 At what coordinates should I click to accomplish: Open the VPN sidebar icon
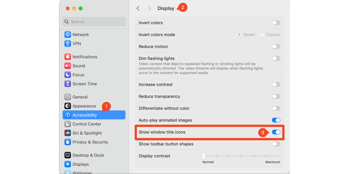67,43
